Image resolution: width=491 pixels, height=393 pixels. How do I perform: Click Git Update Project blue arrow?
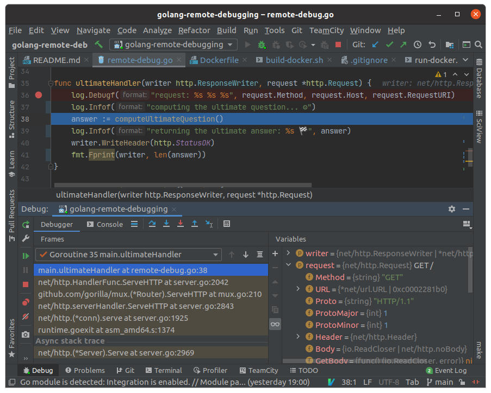pyautogui.click(x=376, y=45)
